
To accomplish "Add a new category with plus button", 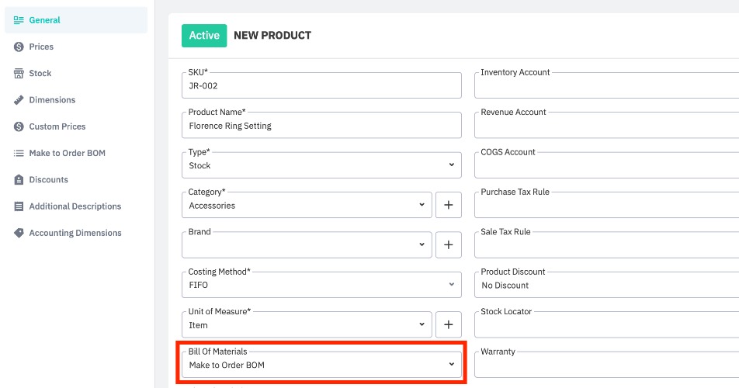I will [x=448, y=206].
